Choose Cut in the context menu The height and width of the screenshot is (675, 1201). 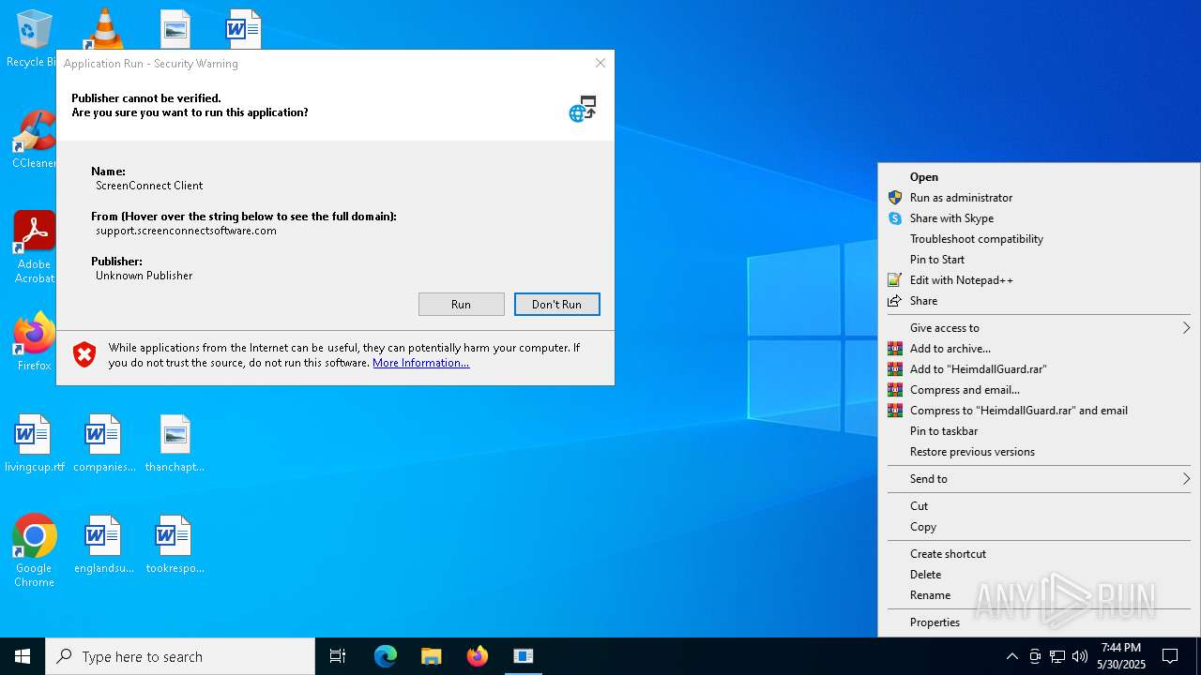1039,506
